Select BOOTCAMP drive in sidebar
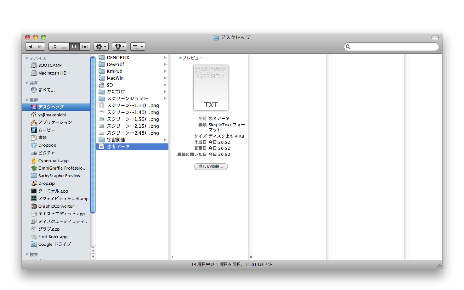Image resolution: width=464 pixels, height=290 pixels. [50, 65]
